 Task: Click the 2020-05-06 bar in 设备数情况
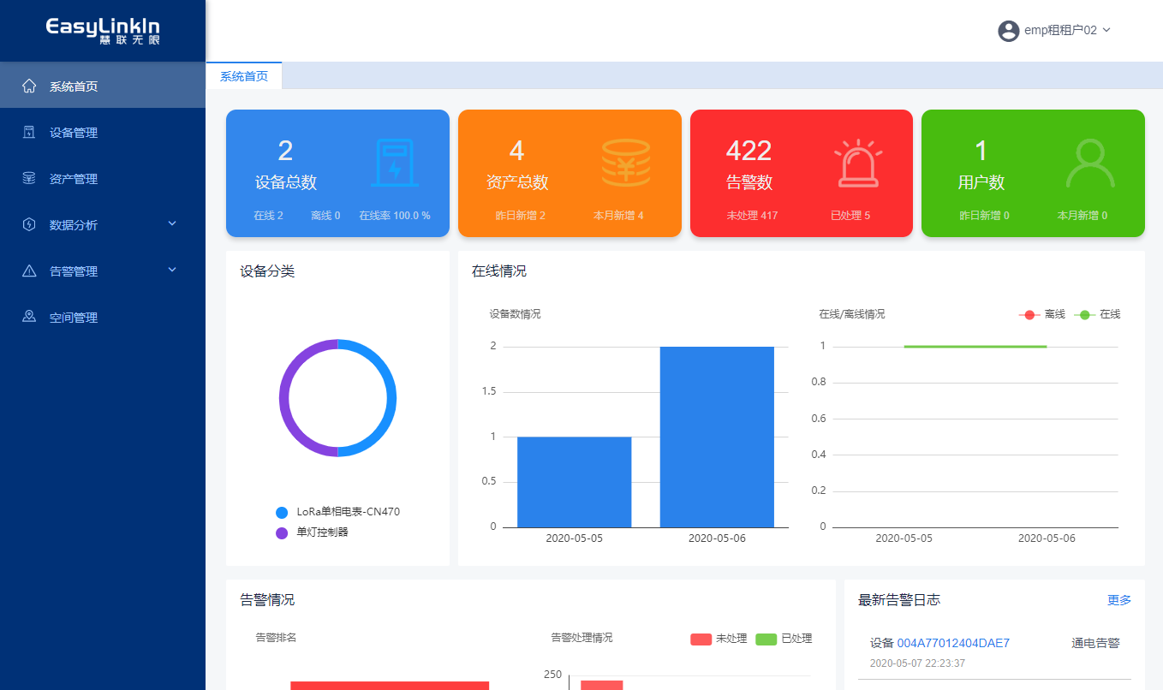(717, 437)
